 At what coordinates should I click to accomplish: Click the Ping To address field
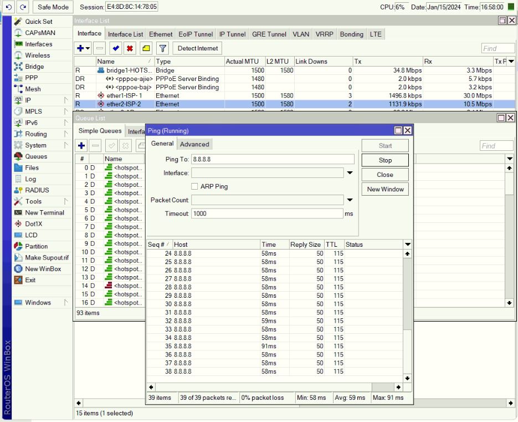[x=273, y=159]
